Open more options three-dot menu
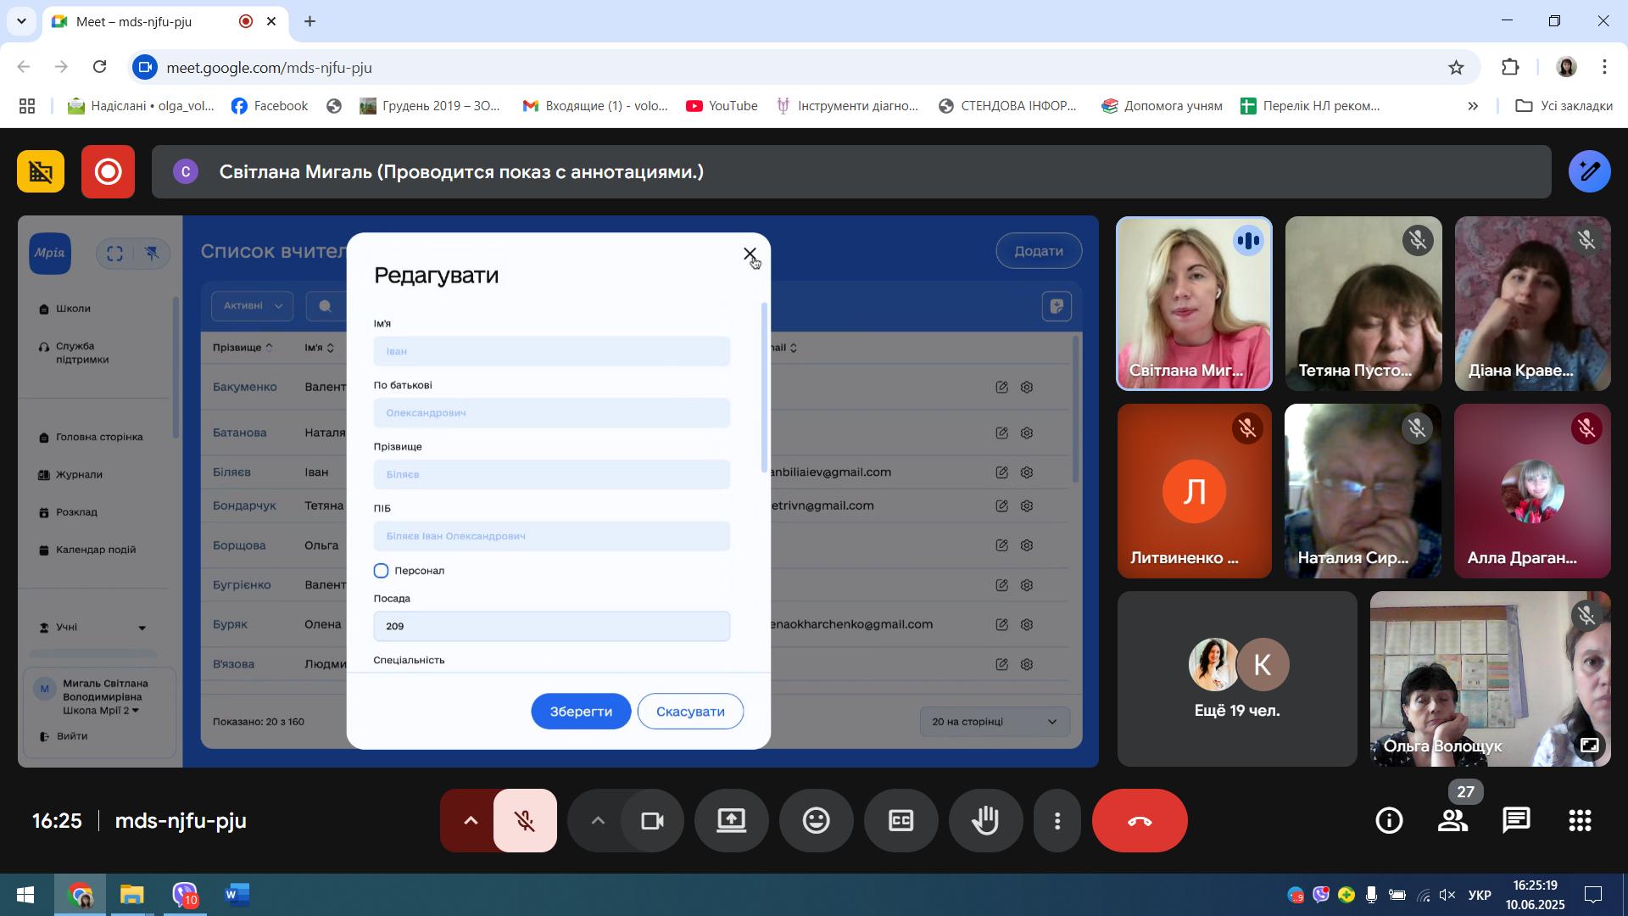The image size is (1628, 916). (x=1057, y=821)
